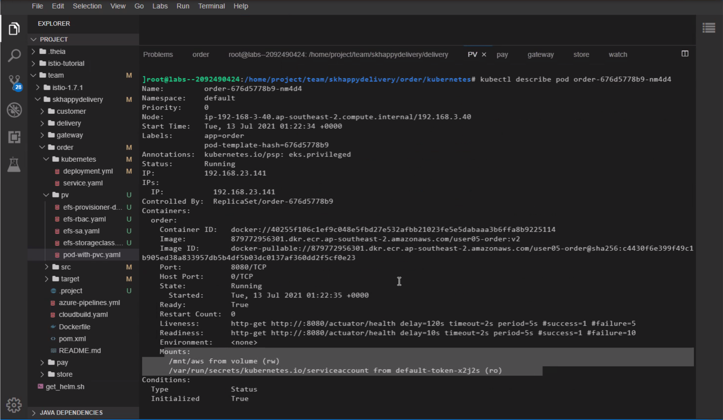Expand the src folder
Screen dimensions: 723x420
[x=47, y=267]
